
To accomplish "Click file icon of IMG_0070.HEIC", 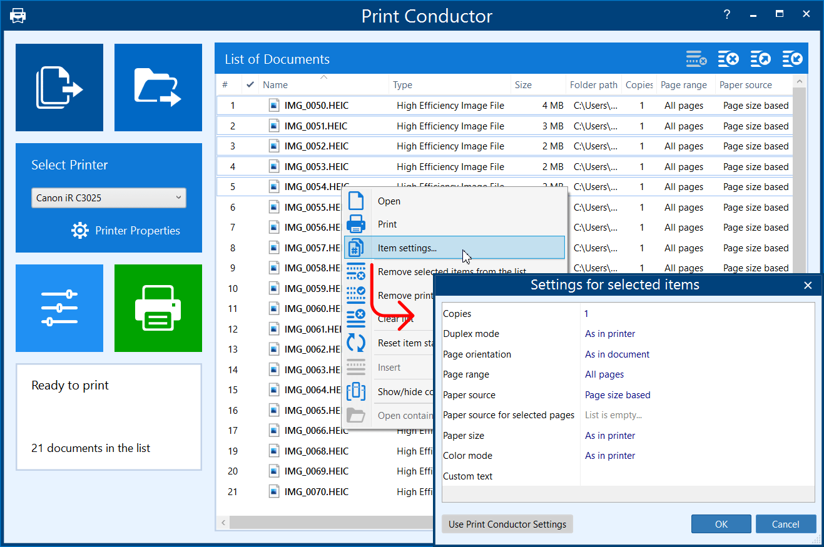I will 273,491.
